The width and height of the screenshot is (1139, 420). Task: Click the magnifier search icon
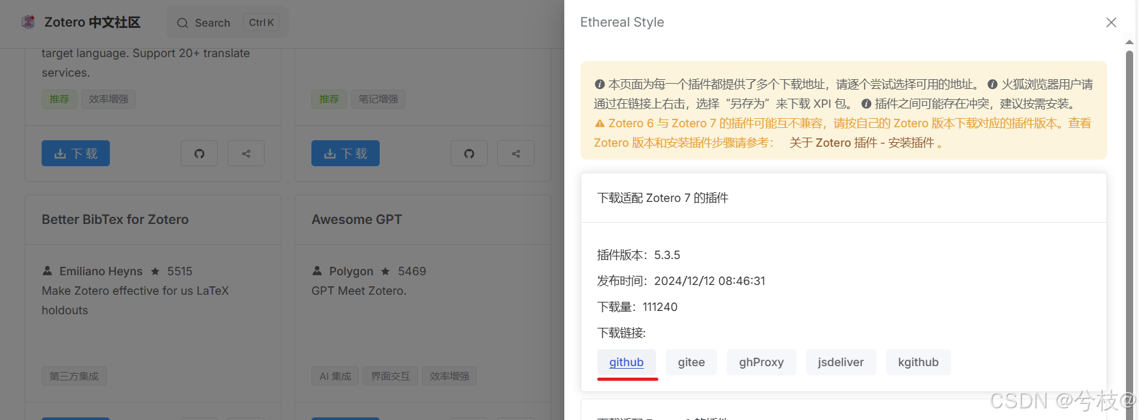[183, 23]
